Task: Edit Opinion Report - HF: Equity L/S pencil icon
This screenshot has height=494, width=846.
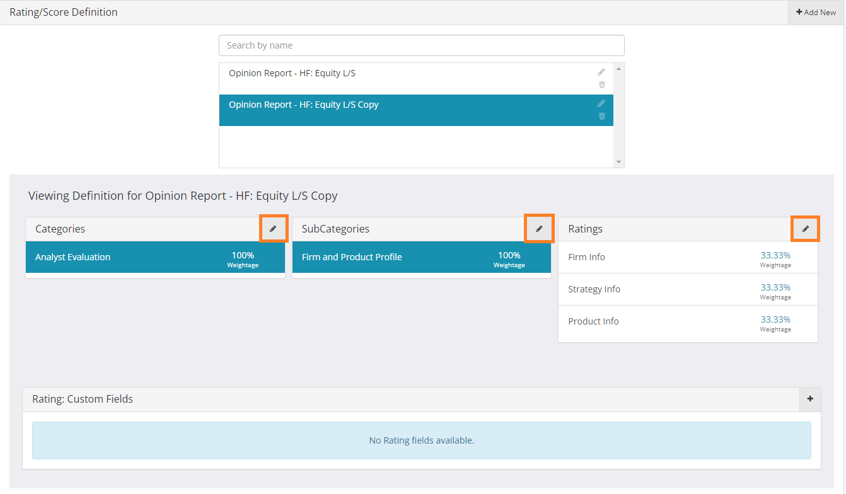Action: coord(601,72)
